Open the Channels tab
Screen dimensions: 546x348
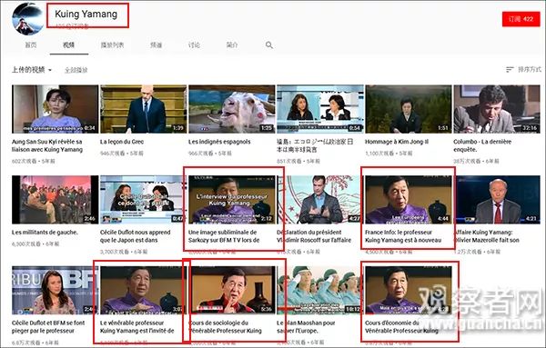click(x=156, y=45)
